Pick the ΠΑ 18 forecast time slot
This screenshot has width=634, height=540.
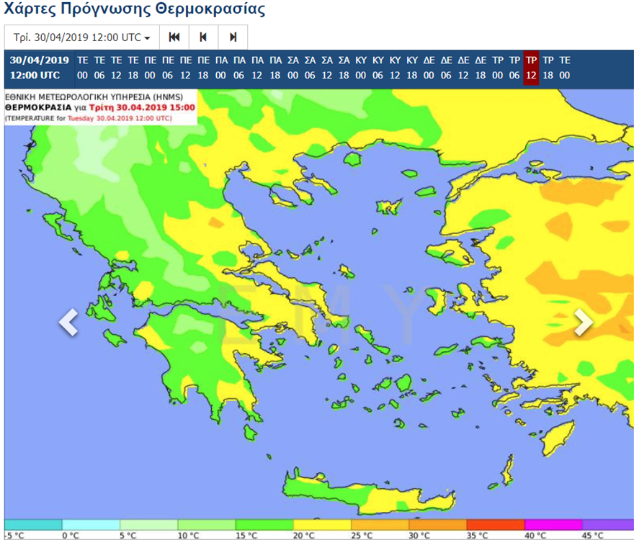point(275,68)
